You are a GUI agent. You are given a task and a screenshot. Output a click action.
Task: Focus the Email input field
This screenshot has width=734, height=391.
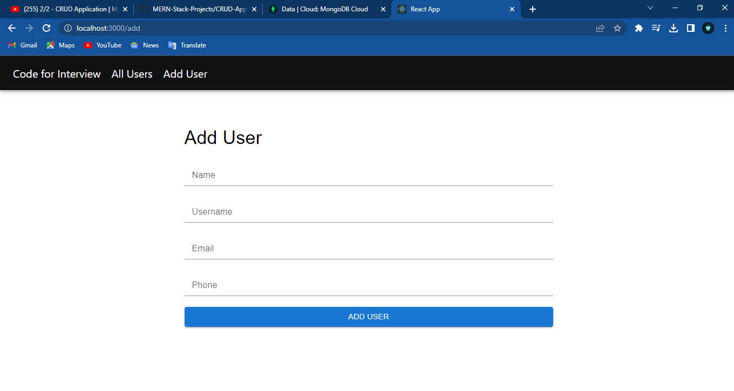click(369, 249)
